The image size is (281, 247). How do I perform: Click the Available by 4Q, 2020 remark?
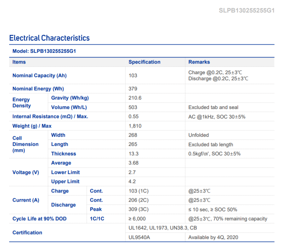[x=213, y=237]
